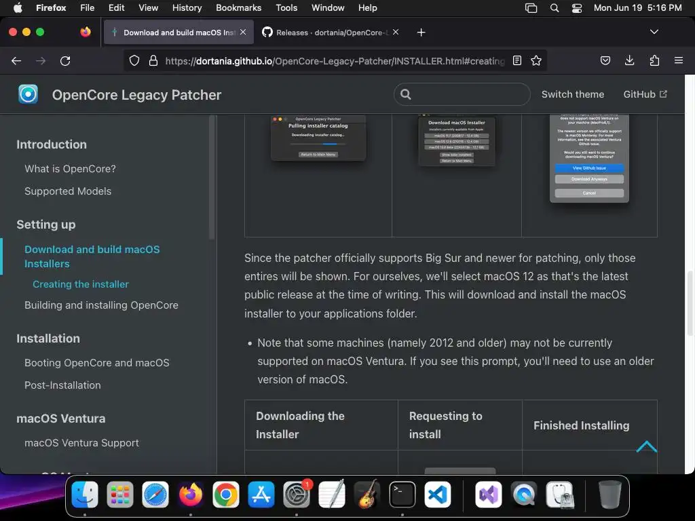Select Download and build macOS Installers in sidebar
This screenshot has width=695, height=521.
click(92, 256)
